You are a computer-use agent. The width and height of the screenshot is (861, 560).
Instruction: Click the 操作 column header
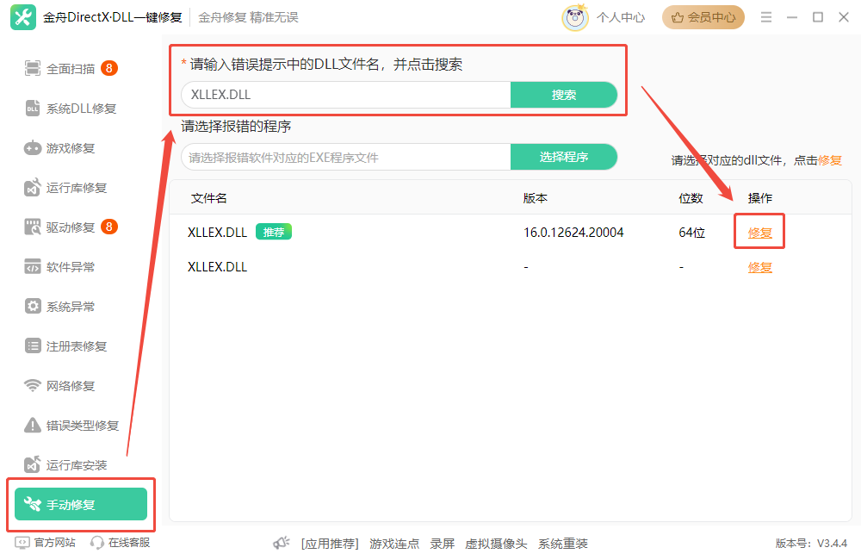pyautogui.click(x=760, y=198)
